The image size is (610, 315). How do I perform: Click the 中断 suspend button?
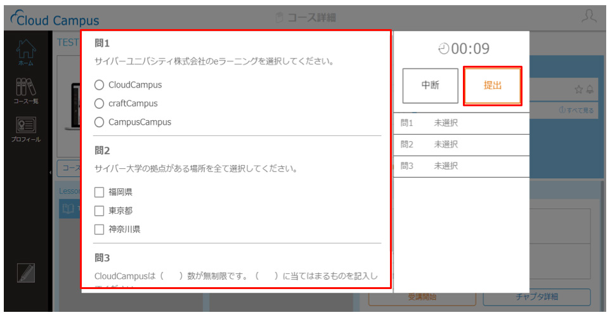431,86
